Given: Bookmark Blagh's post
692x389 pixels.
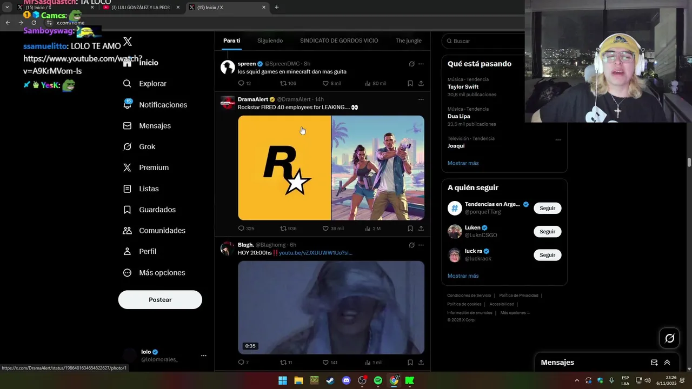Looking at the screenshot, I should point(410,363).
